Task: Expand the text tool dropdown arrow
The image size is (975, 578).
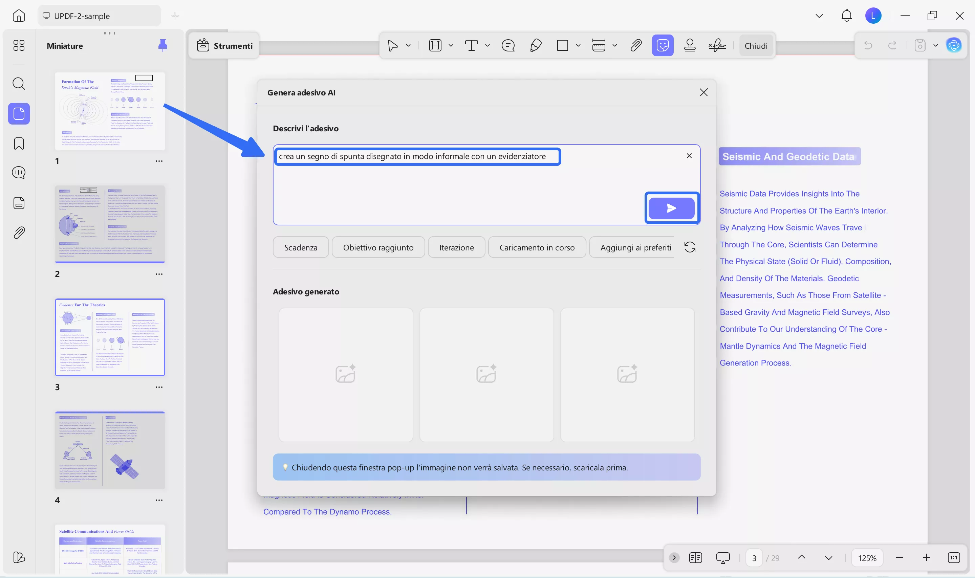Action: (x=487, y=46)
